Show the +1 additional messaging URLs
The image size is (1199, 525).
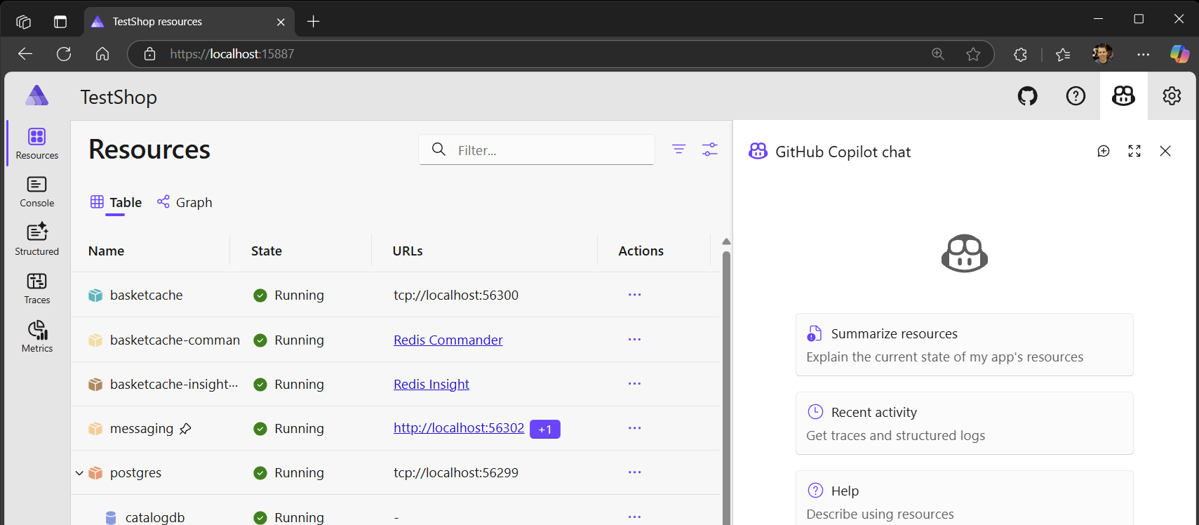click(545, 429)
